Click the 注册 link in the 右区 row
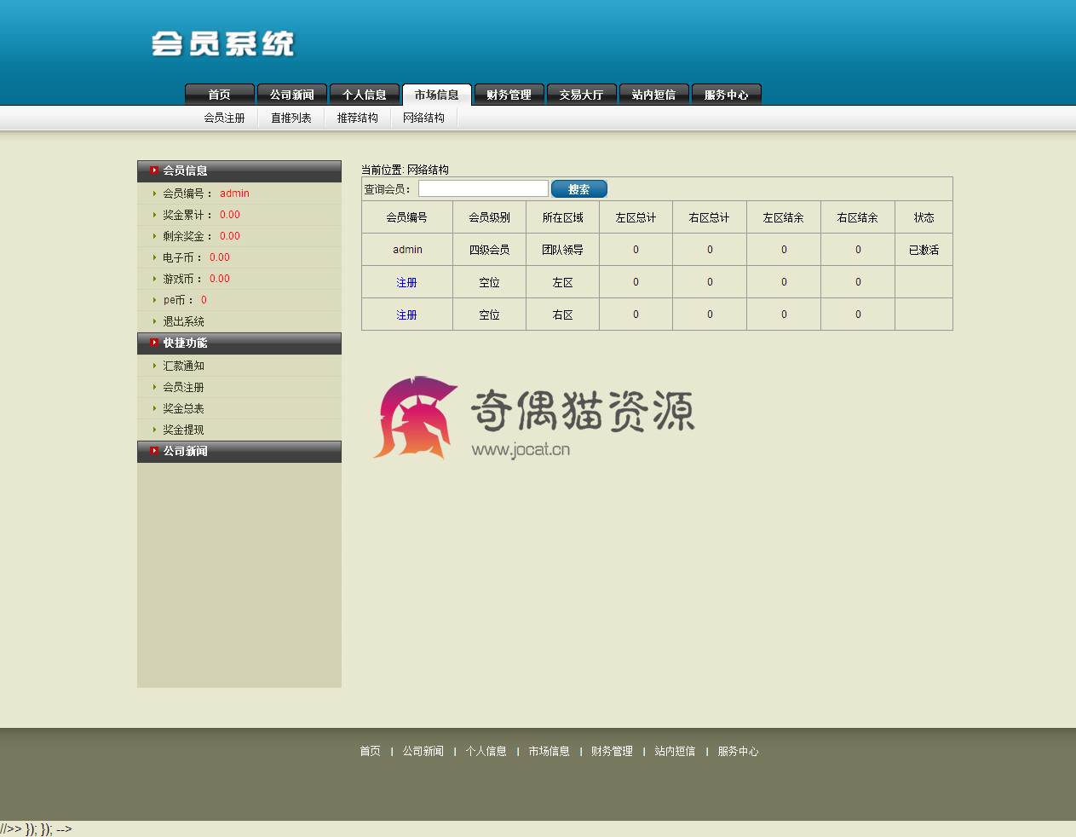This screenshot has height=837, width=1076. coord(407,315)
